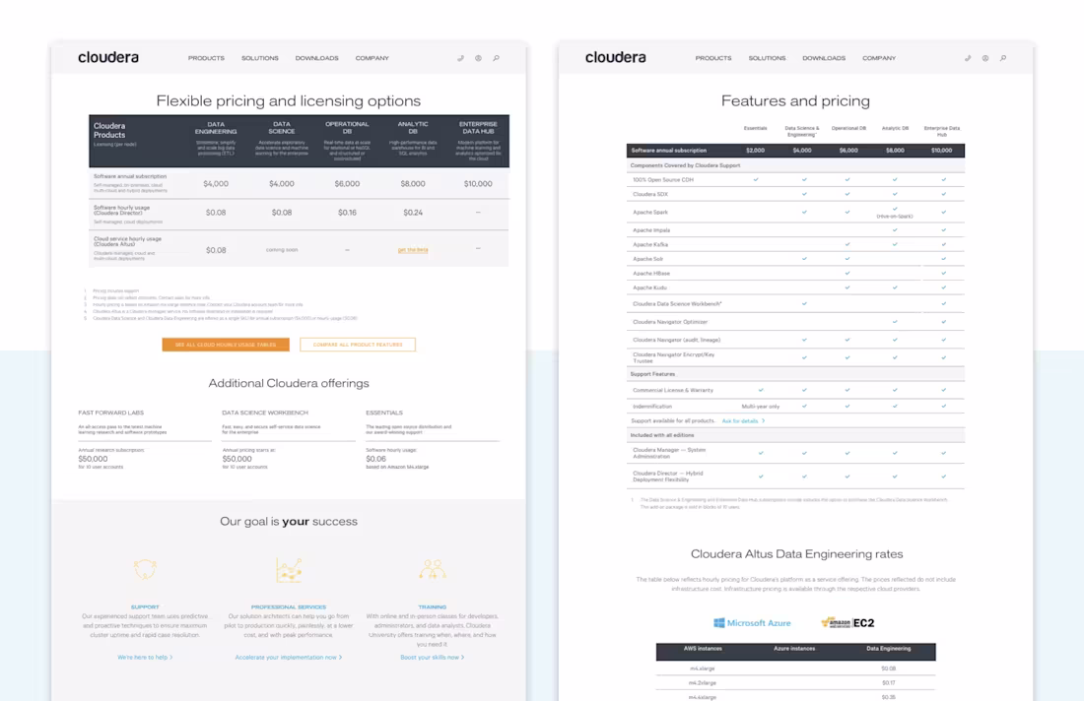Click the Training people icon
1084x701 pixels.
434,569
